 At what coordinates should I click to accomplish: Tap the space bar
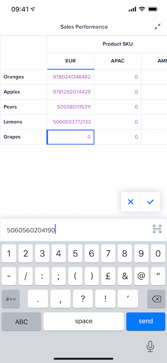coord(83,322)
